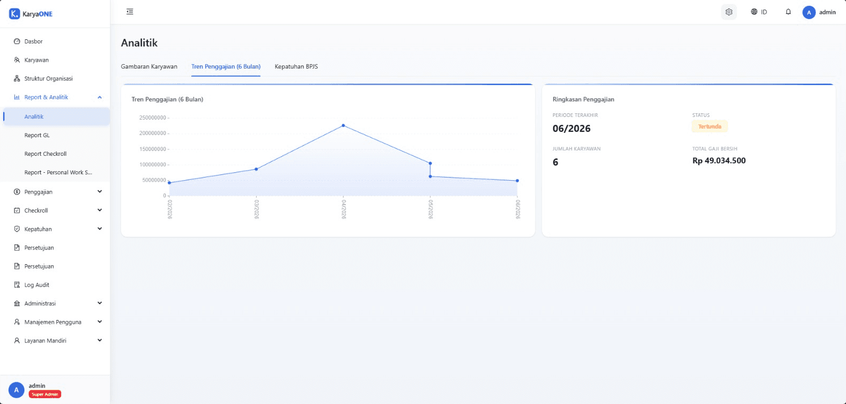Screen dimensions: 846x404
Task: Expand the Kepatuhan menu
Action: pyautogui.click(x=99, y=229)
